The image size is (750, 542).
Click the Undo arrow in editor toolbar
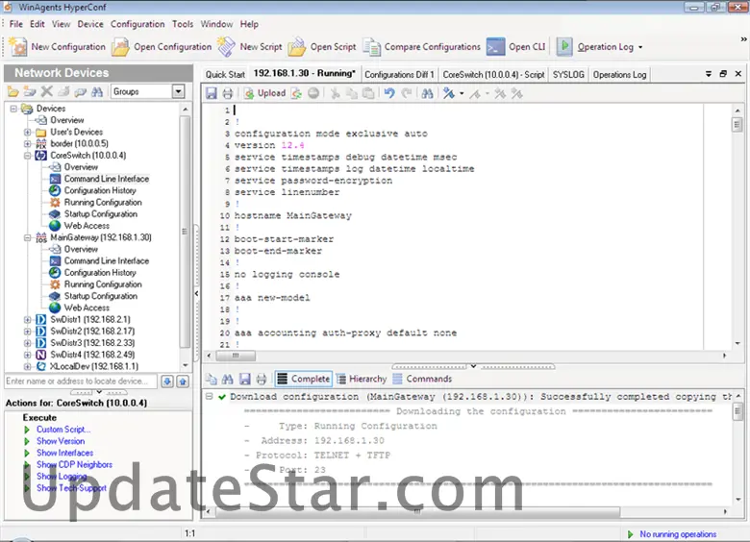389,93
